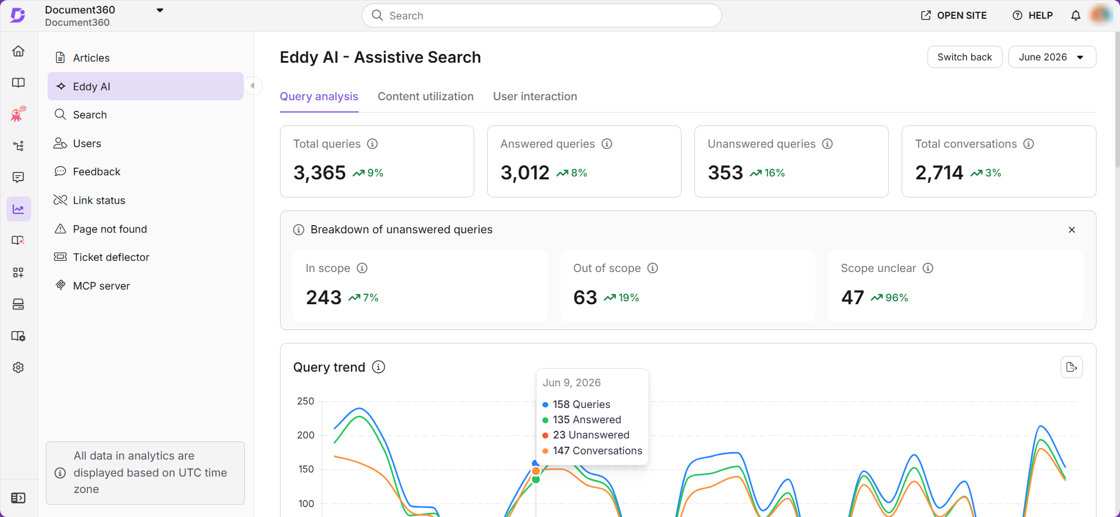Image resolution: width=1120 pixels, height=517 pixels.
Task: Click info icon in UTC time zone notice
Action: 60,473
